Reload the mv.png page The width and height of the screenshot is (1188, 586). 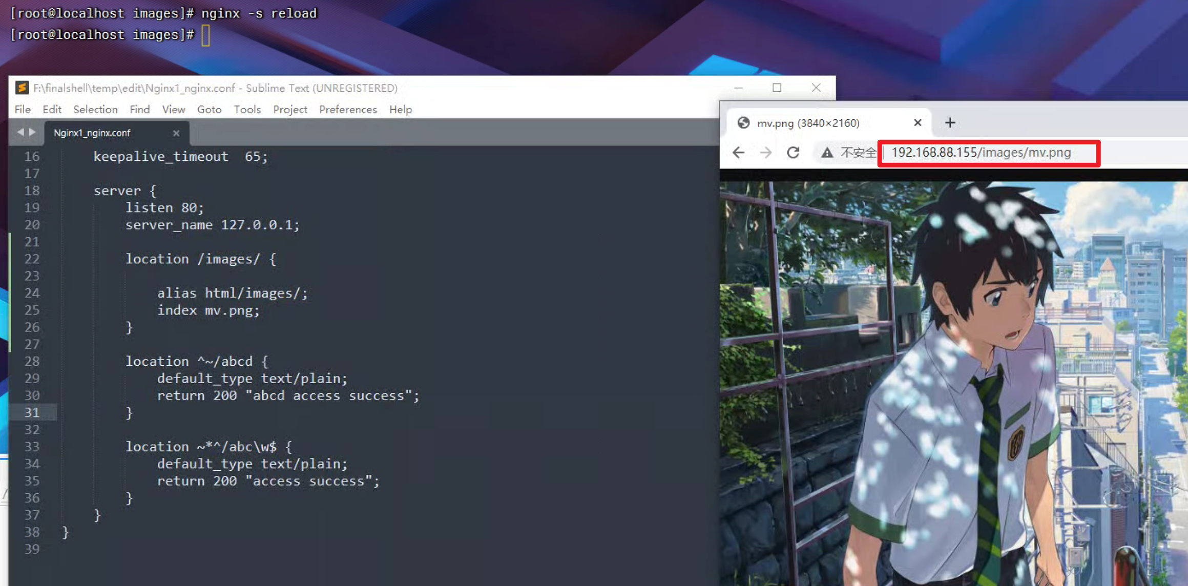(793, 153)
